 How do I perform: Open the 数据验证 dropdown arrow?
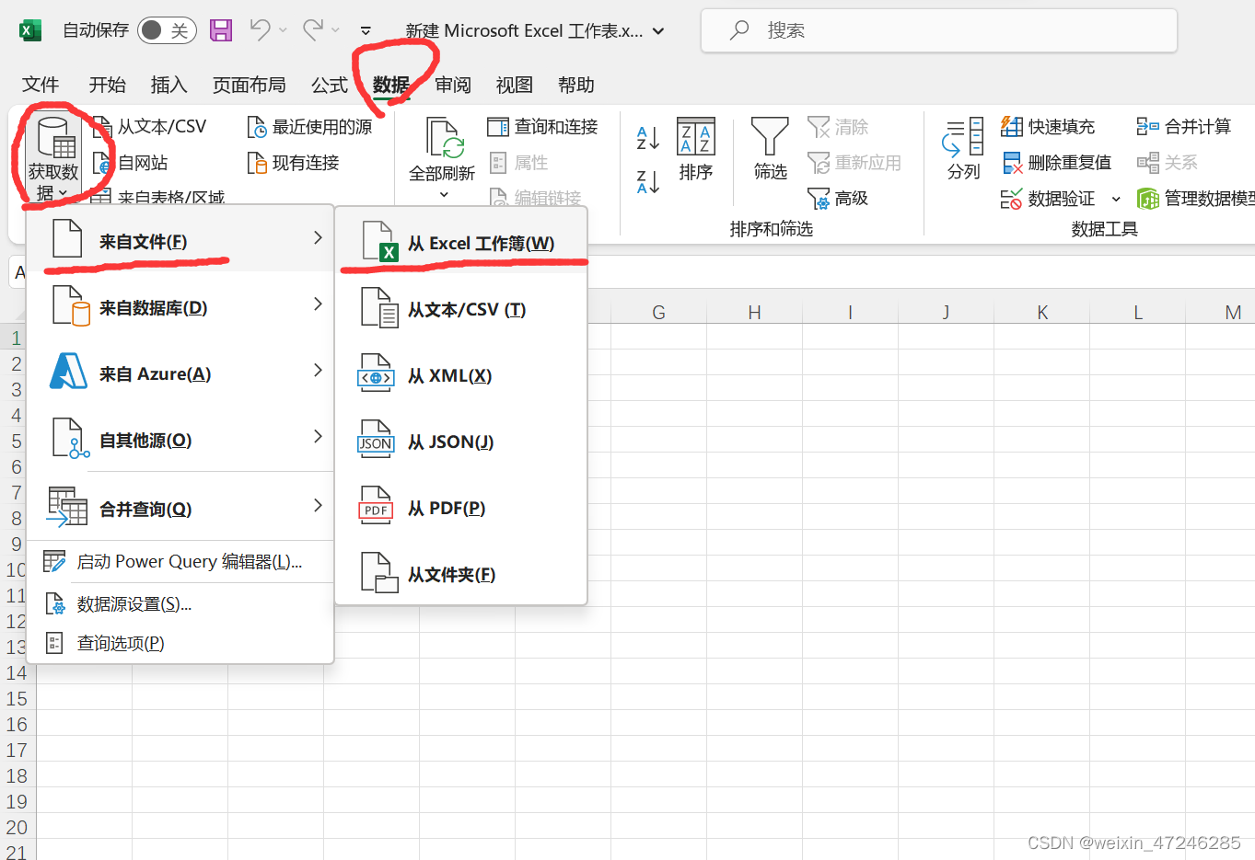tap(1116, 199)
